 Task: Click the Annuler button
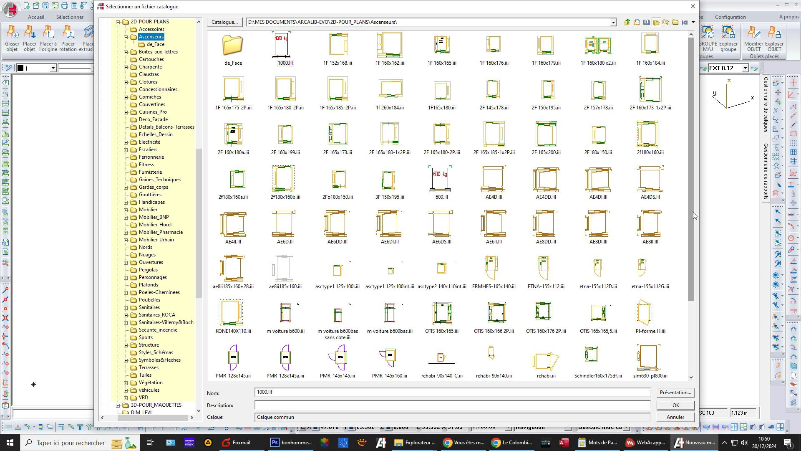(x=675, y=417)
